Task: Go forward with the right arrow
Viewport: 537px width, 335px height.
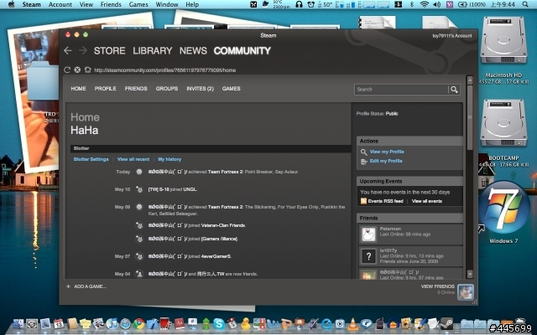Action: [83, 50]
